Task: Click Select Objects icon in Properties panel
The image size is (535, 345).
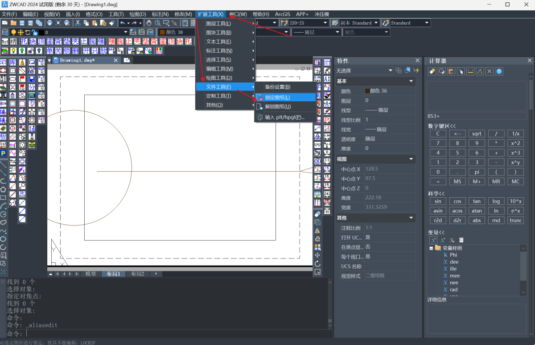Action: [407, 71]
